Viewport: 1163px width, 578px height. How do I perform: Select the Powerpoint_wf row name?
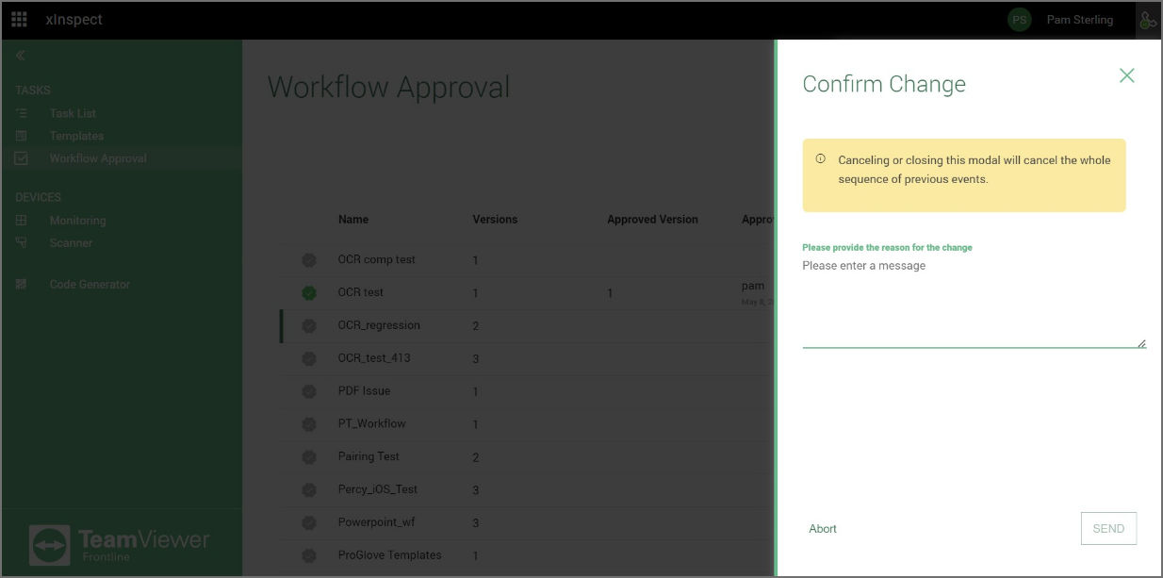coord(375,522)
